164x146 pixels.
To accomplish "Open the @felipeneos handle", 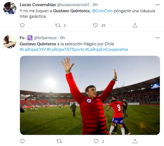I will pyautogui.click(x=45, y=38).
